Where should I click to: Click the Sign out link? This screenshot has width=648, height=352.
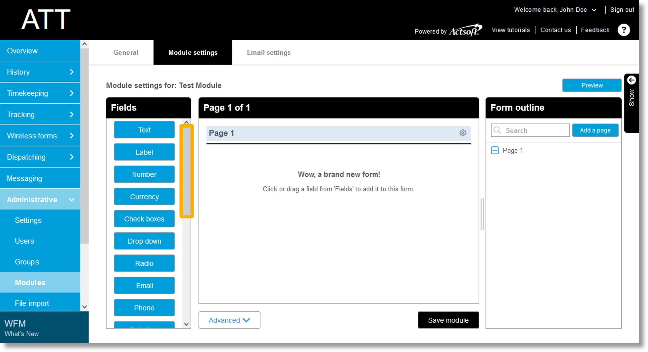[x=622, y=10]
